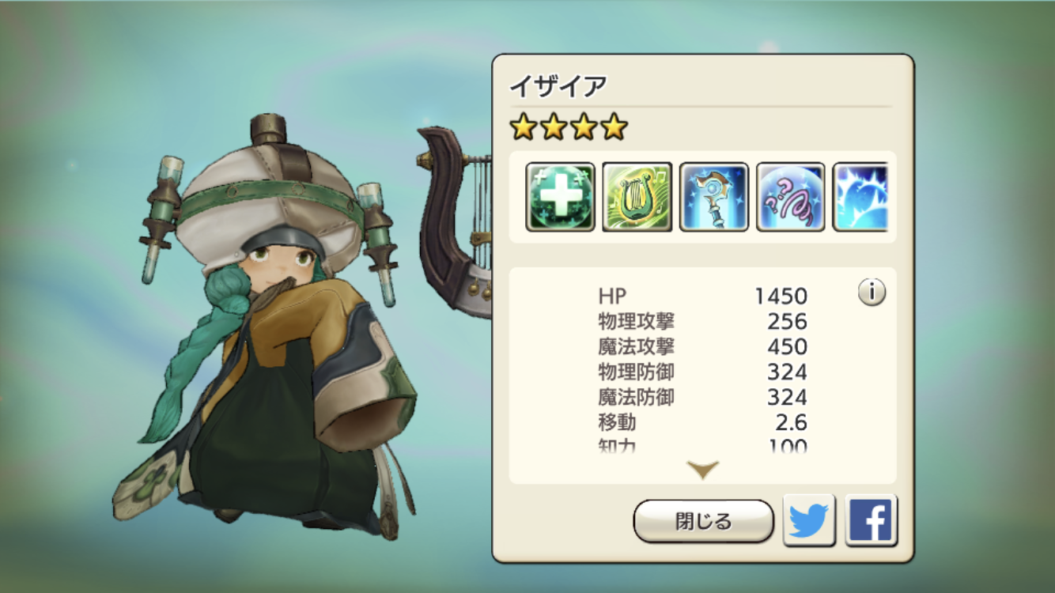This screenshot has width=1055, height=593.
Task: Tap the イザイア character name title
Action: [558, 85]
